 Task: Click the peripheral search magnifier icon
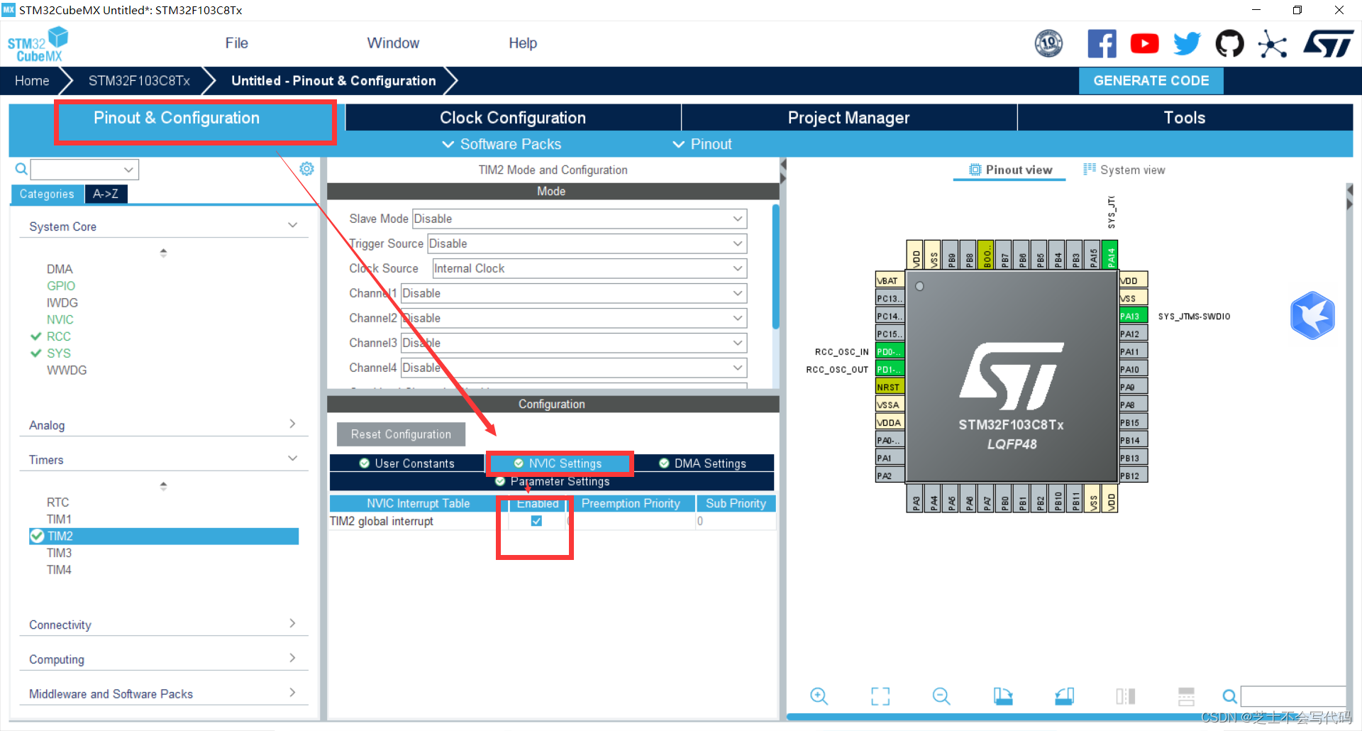pyautogui.click(x=21, y=169)
